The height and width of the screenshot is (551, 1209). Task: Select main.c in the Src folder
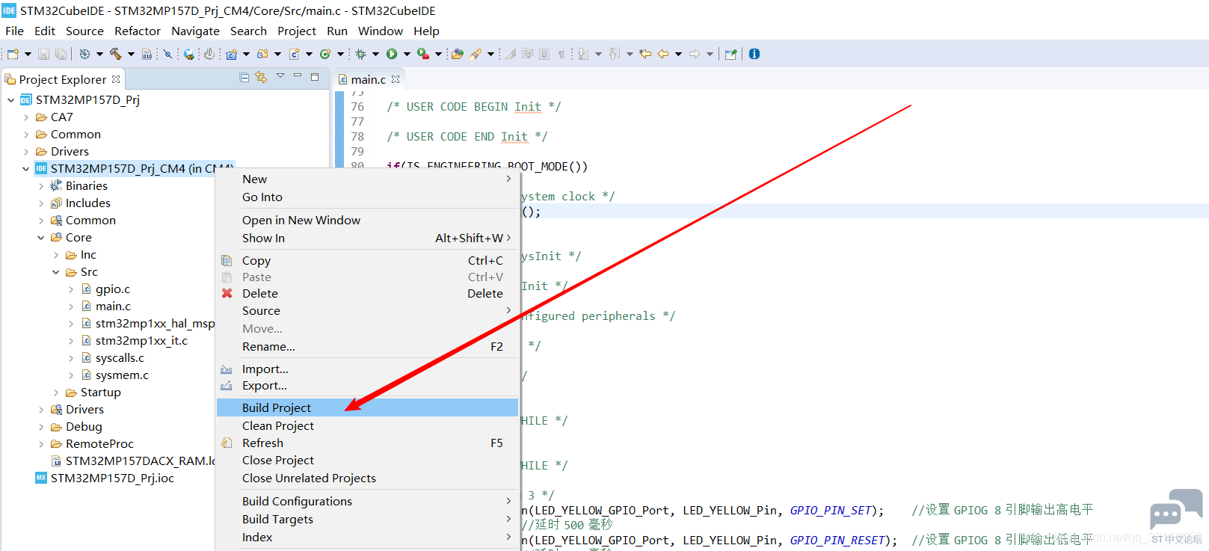click(x=113, y=307)
